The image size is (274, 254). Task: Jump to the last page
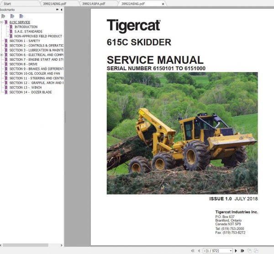242,251
